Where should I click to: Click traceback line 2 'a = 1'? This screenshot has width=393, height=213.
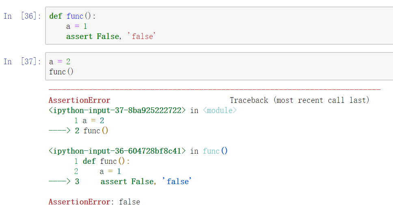pyautogui.click(x=97, y=172)
